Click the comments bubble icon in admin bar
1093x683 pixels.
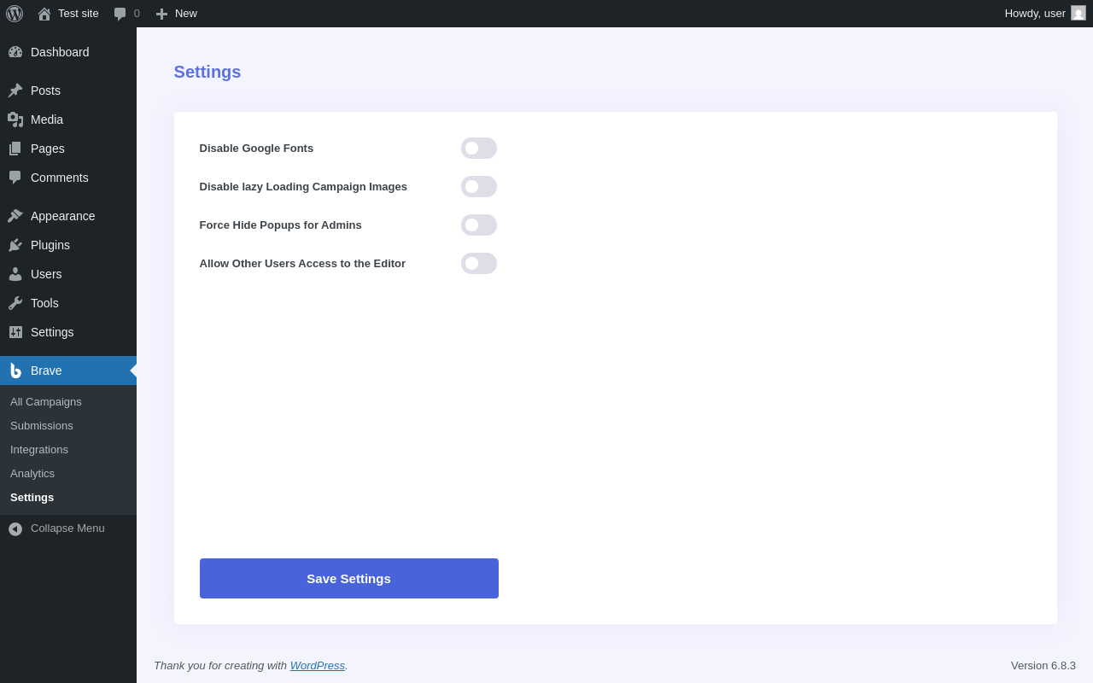[120, 14]
